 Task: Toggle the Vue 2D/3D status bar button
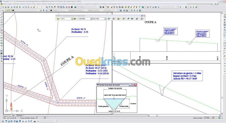click(13, 118)
